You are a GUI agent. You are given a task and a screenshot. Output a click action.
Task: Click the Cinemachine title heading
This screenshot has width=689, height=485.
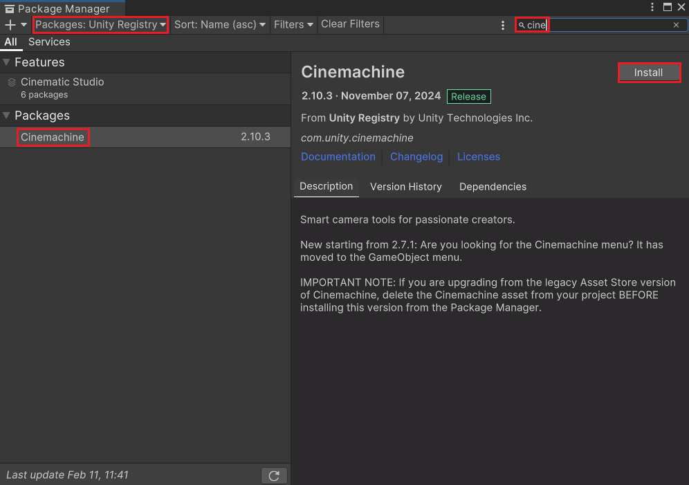(x=353, y=71)
